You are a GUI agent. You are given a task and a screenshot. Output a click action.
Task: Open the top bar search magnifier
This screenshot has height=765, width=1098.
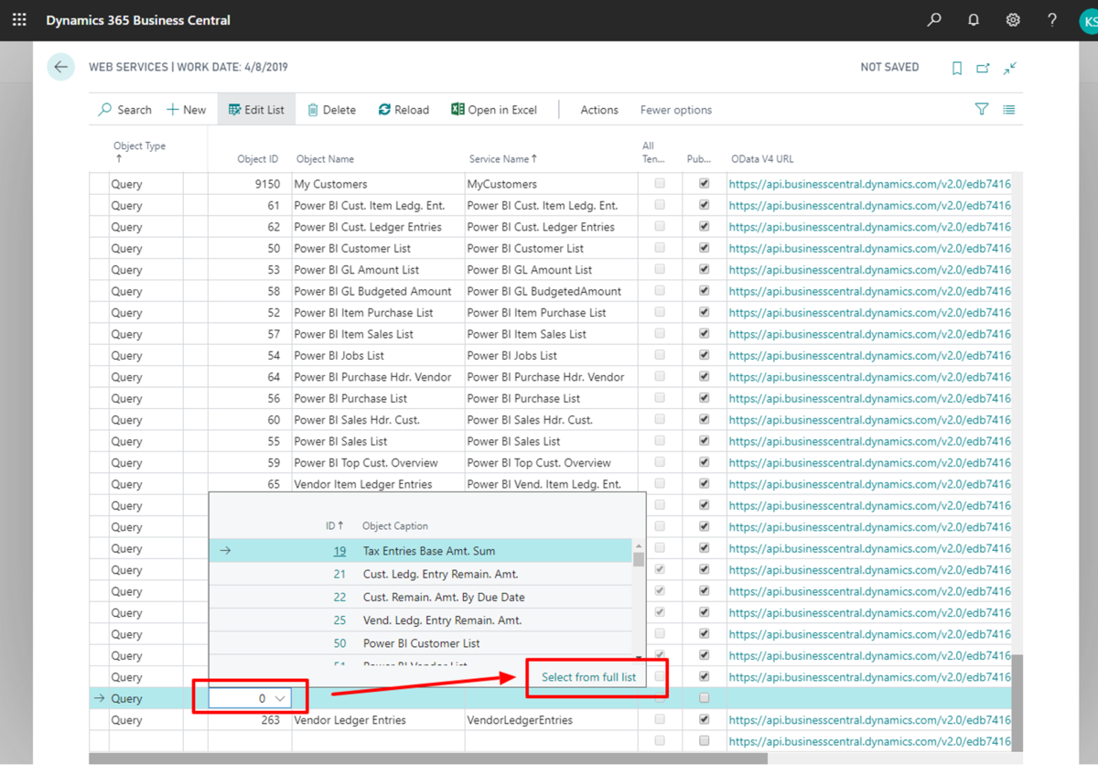click(934, 20)
